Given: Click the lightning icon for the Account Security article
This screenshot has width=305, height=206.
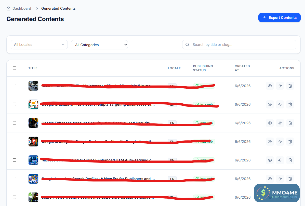Looking at the screenshot, I should (x=280, y=123).
